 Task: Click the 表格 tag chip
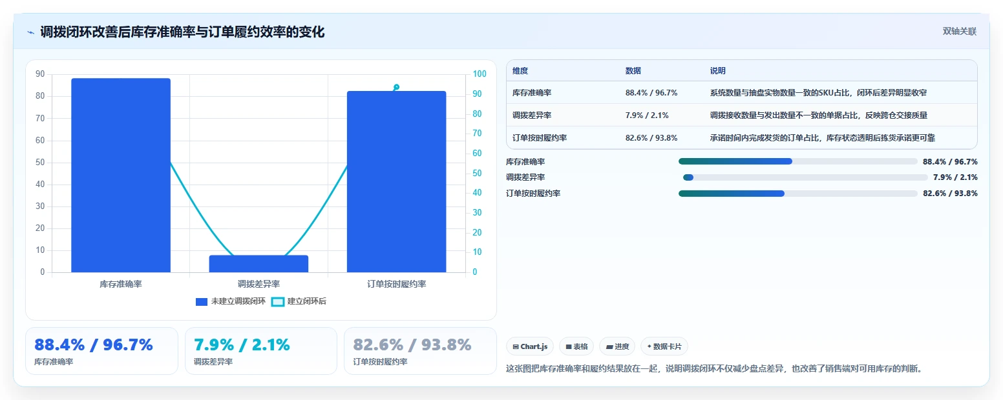(576, 346)
